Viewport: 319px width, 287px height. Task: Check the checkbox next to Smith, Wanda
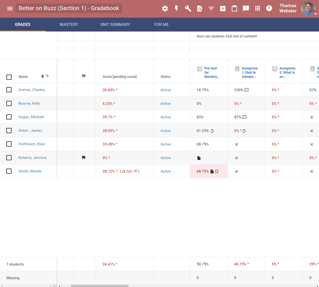pyautogui.click(x=9, y=171)
